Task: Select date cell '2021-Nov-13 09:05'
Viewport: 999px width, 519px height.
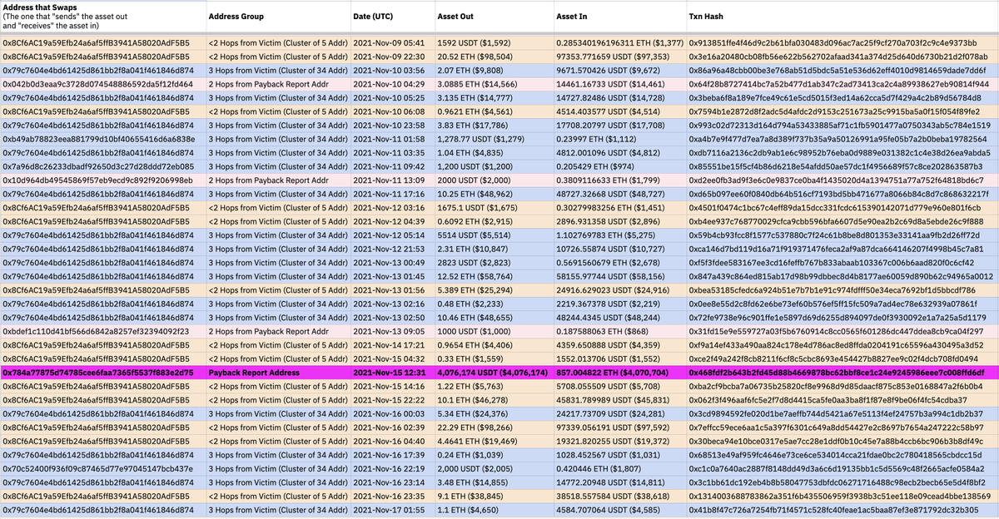Action: point(392,331)
